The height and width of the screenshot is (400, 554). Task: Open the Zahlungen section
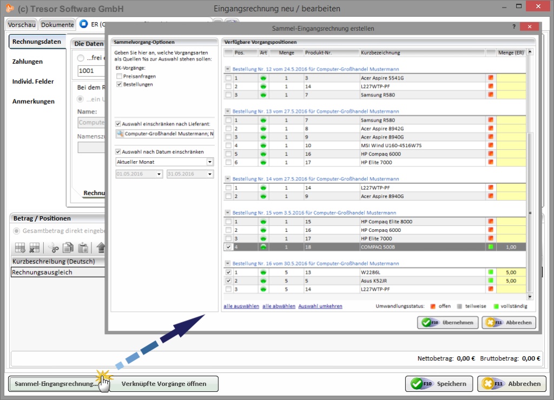(x=28, y=62)
